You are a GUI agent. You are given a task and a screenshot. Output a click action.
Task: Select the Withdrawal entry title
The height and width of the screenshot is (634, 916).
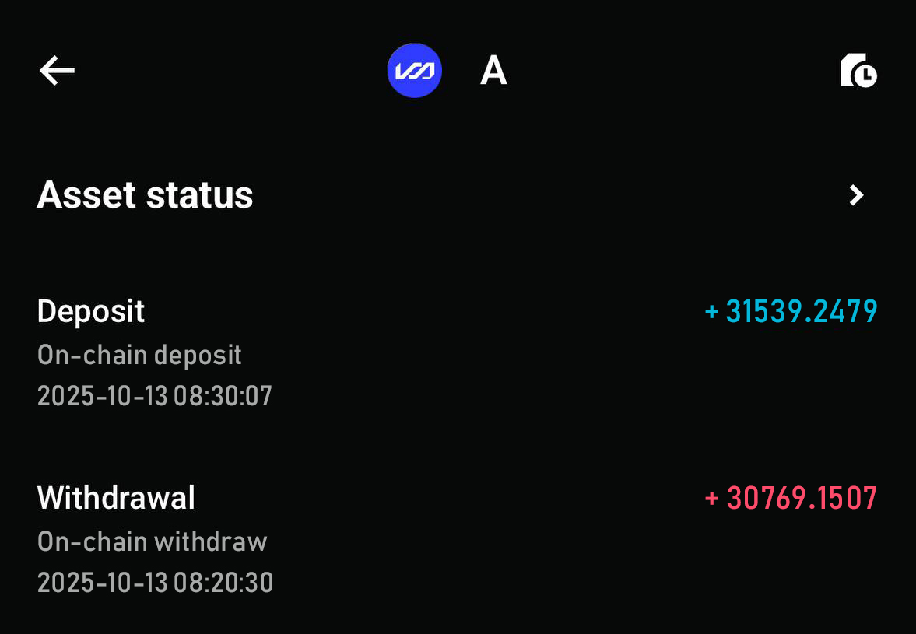116,498
